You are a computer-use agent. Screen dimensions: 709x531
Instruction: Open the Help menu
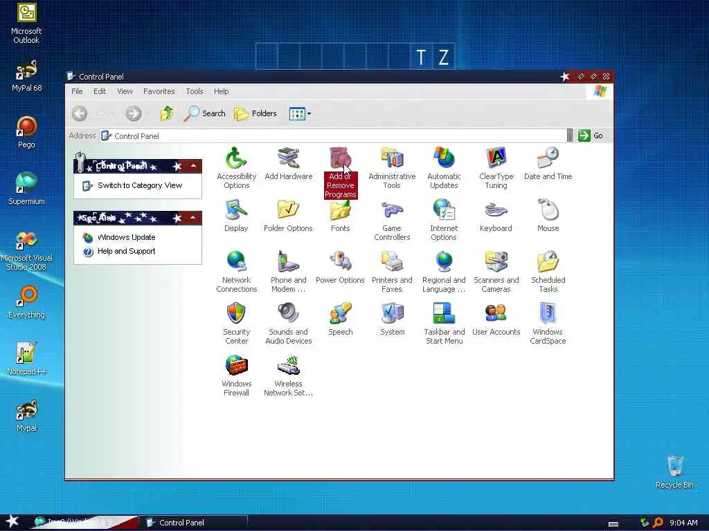point(221,91)
